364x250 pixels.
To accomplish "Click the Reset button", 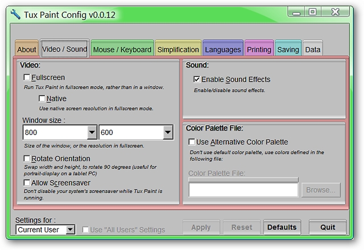I will tap(242, 227).
